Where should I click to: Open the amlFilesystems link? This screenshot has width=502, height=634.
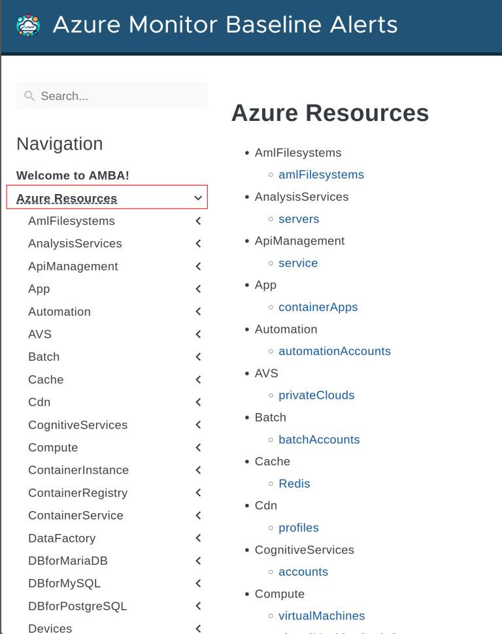[x=321, y=175]
